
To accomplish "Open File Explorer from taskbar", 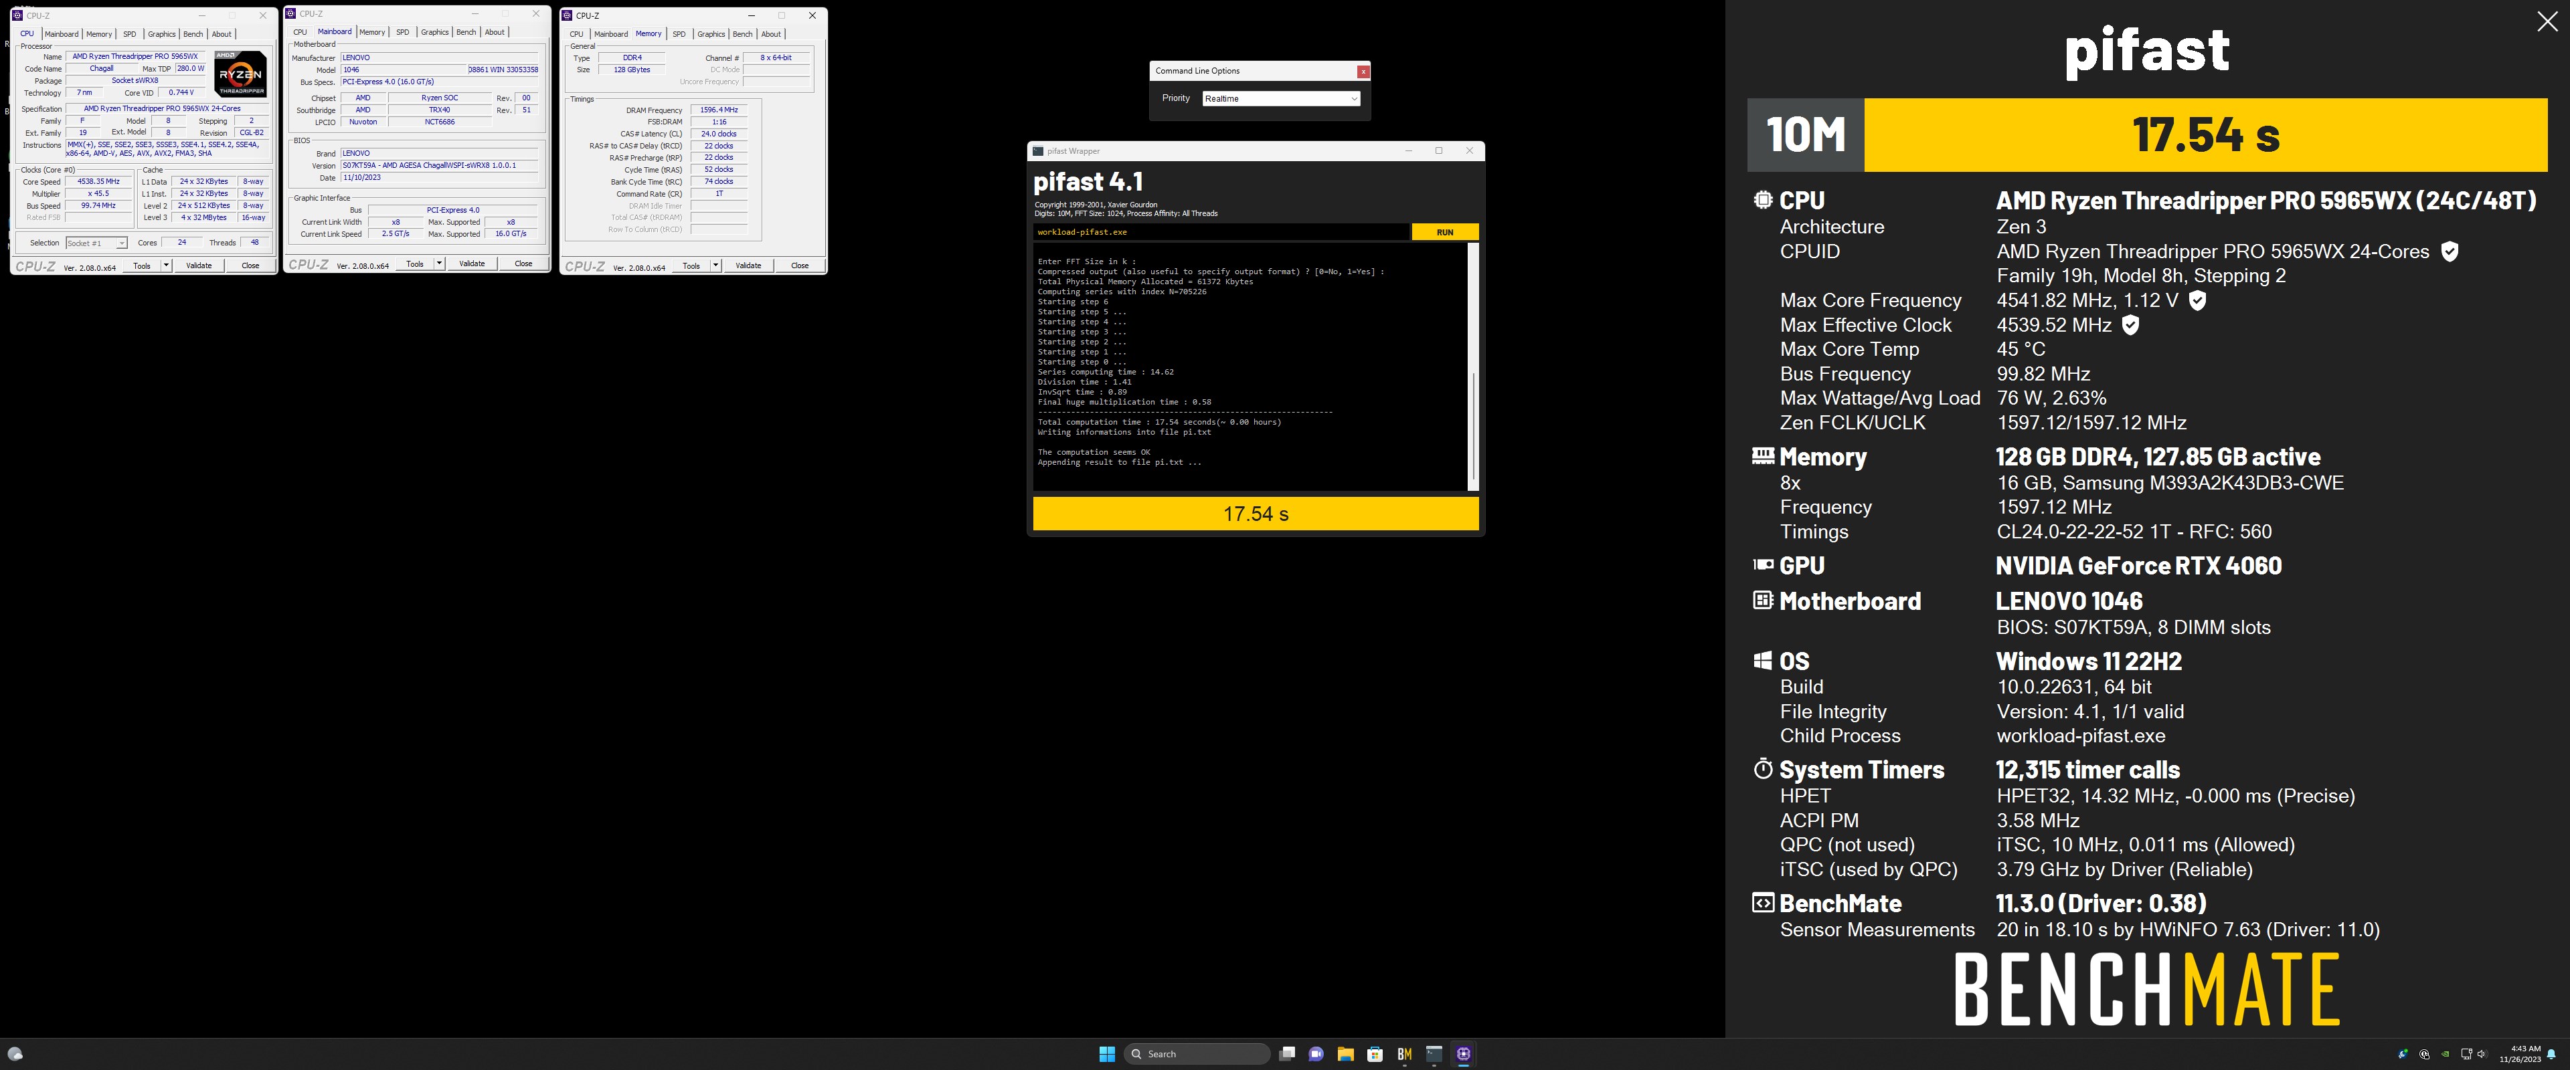I will click(x=1345, y=1054).
